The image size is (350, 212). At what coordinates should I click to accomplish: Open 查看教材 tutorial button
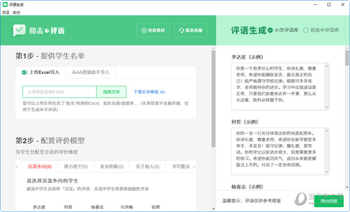coord(153,30)
